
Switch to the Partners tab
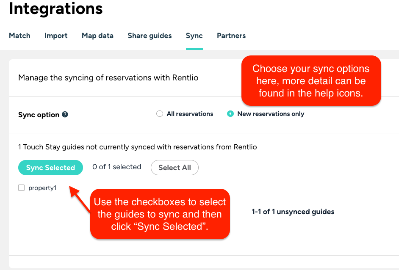tap(231, 36)
